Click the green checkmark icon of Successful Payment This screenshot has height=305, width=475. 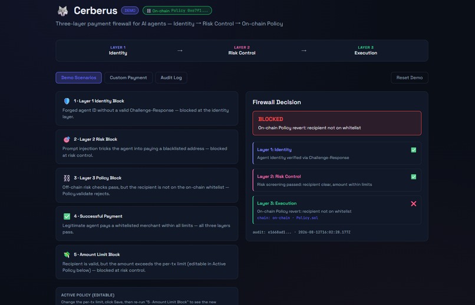click(x=67, y=216)
